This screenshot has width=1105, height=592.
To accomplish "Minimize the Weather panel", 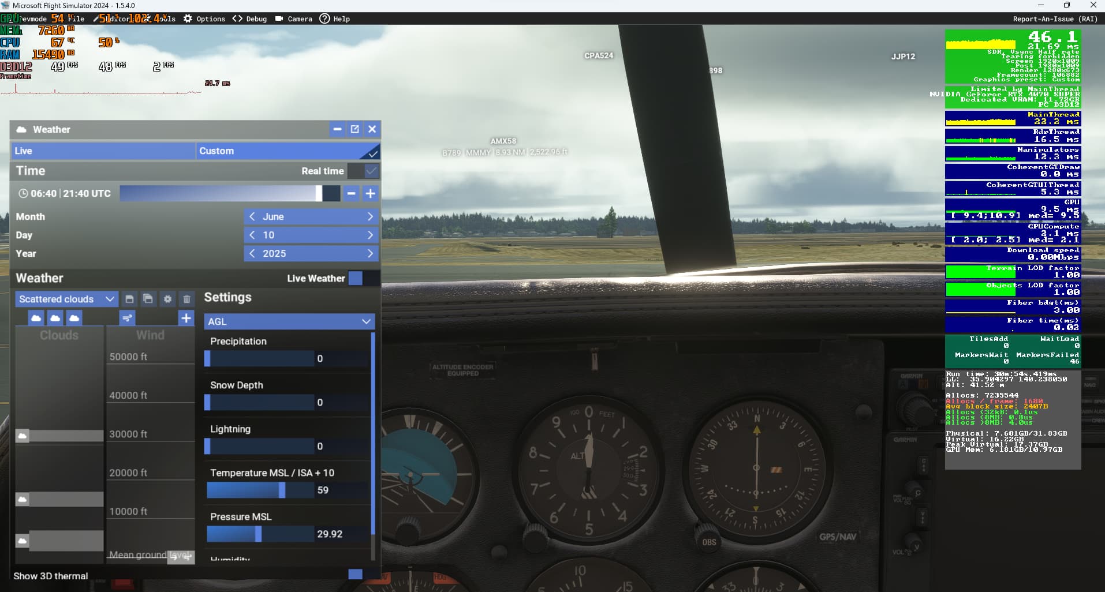I will click(337, 129).
